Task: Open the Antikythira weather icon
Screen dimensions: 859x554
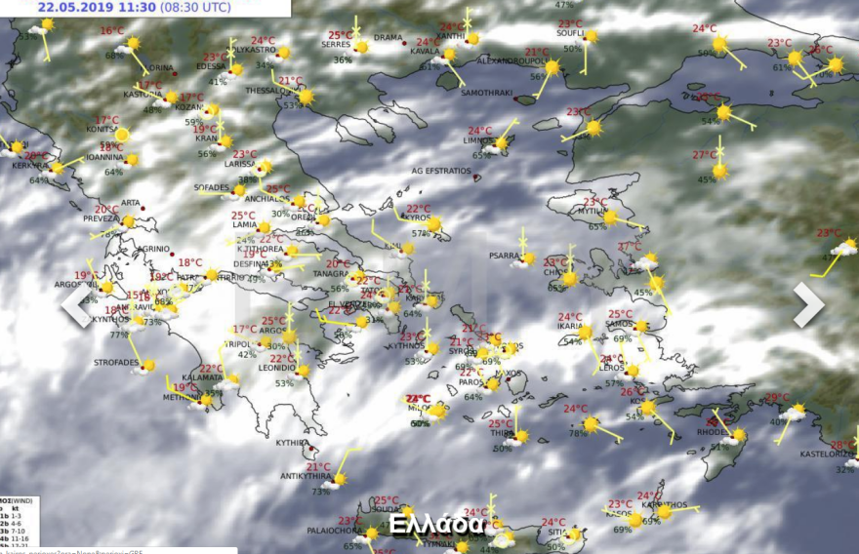Action: 337,481
